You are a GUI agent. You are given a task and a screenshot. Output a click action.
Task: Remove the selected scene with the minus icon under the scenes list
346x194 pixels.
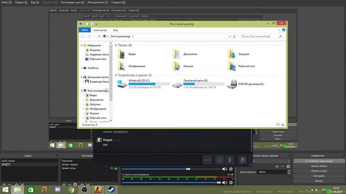click(x=10, y=184)
